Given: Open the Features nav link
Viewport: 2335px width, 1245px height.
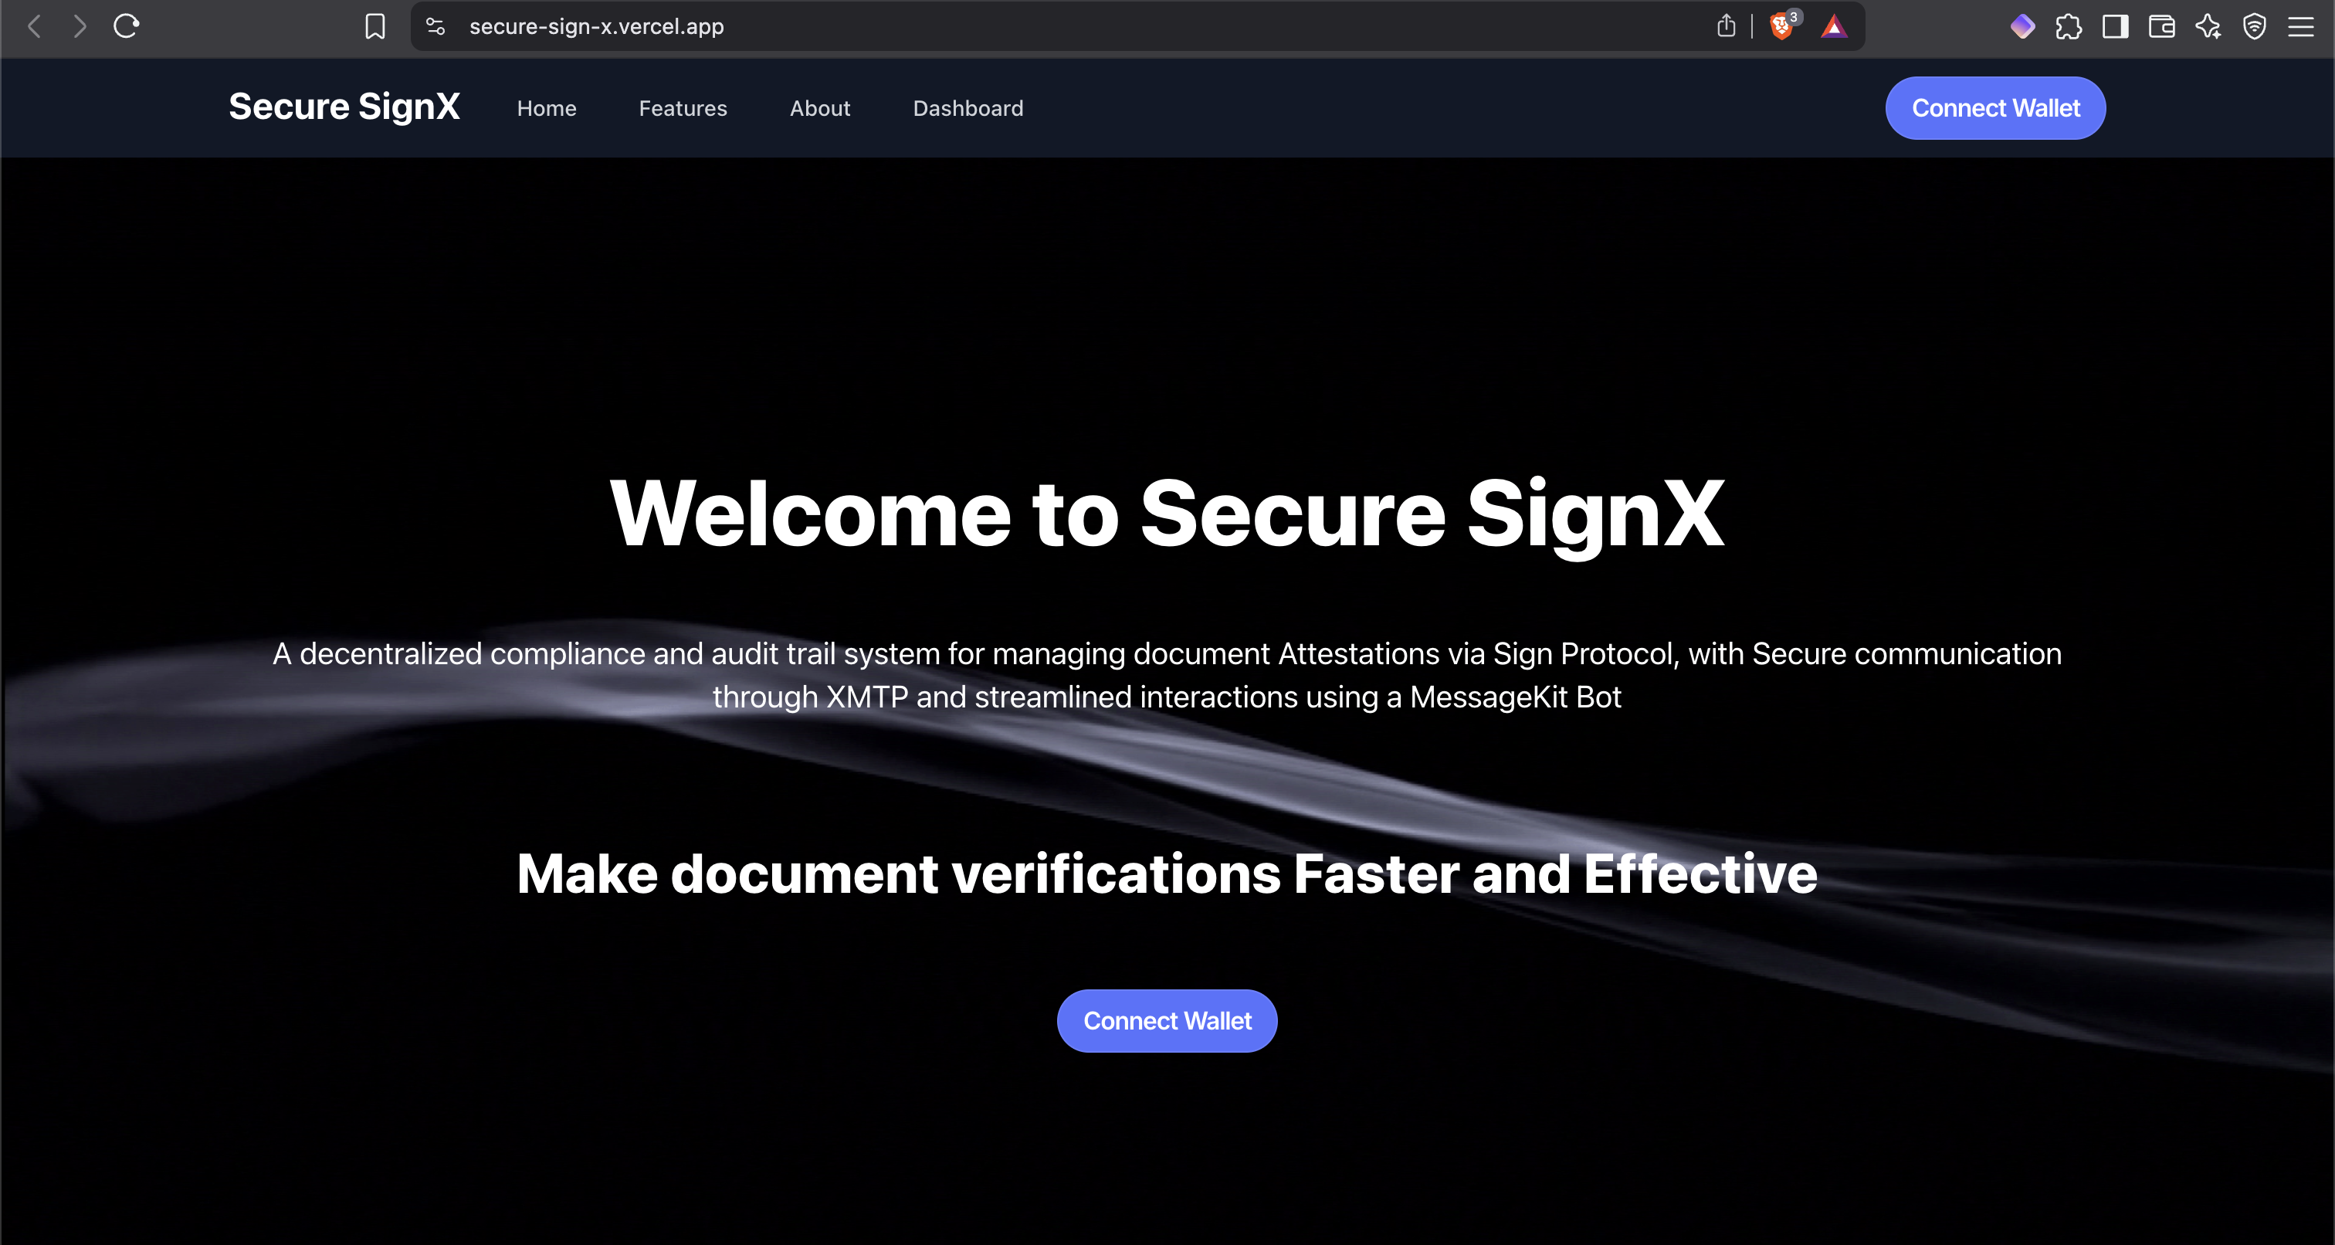Looking at the screenshot, I should tap(683, 108).
